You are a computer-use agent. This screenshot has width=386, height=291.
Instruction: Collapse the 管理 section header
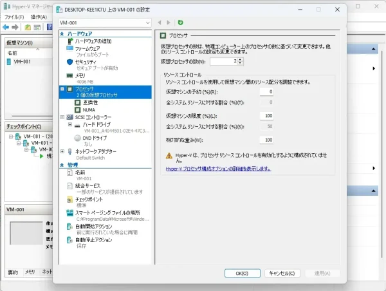(62, 165)
